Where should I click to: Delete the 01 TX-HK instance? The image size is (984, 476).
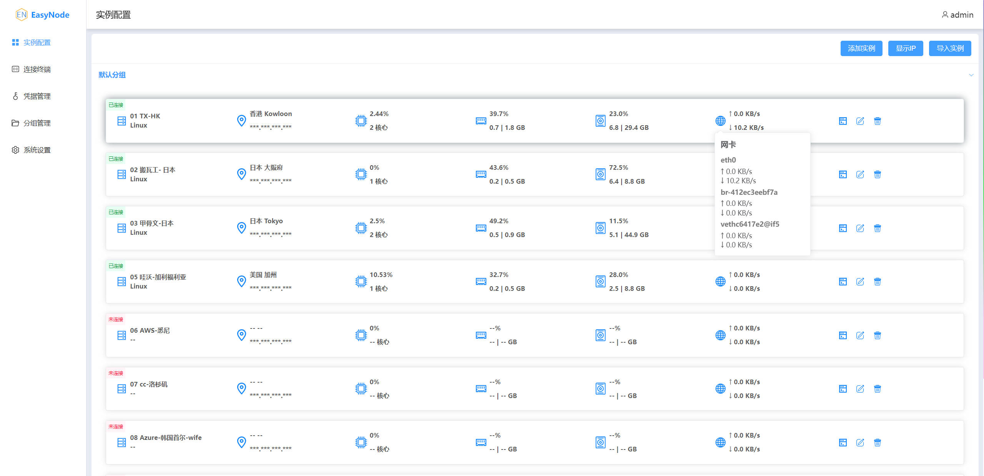click(x=877, y=121)
